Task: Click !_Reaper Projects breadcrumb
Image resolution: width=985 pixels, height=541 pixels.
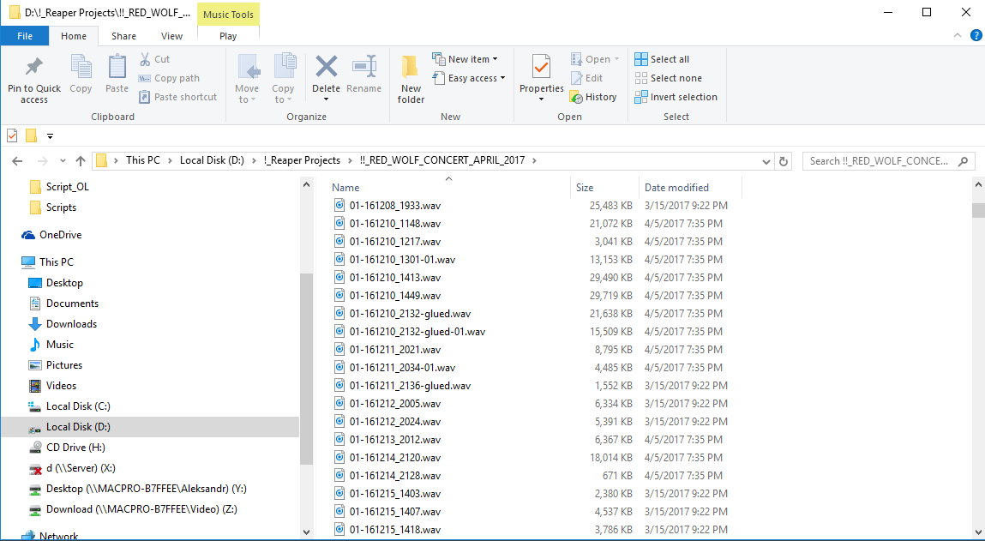Action: (x=302, y=160)
